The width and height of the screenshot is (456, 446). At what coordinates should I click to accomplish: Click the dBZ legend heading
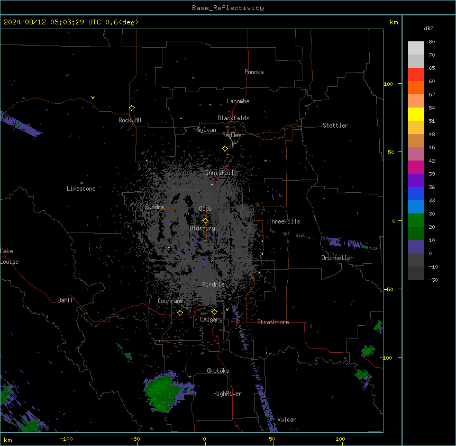click(x=428, y=28)
